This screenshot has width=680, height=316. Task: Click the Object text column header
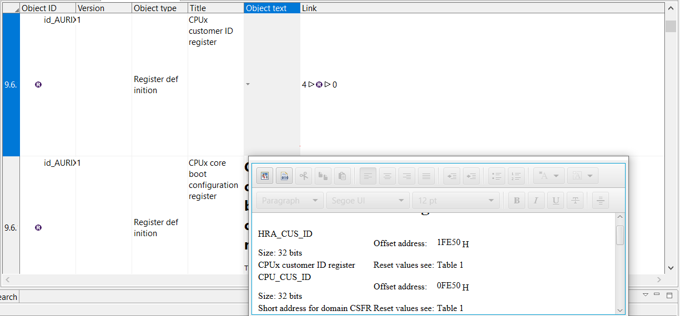(271, 8)
